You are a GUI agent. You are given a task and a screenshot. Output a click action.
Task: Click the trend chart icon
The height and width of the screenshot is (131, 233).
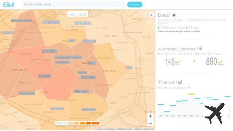click(180, 82)
